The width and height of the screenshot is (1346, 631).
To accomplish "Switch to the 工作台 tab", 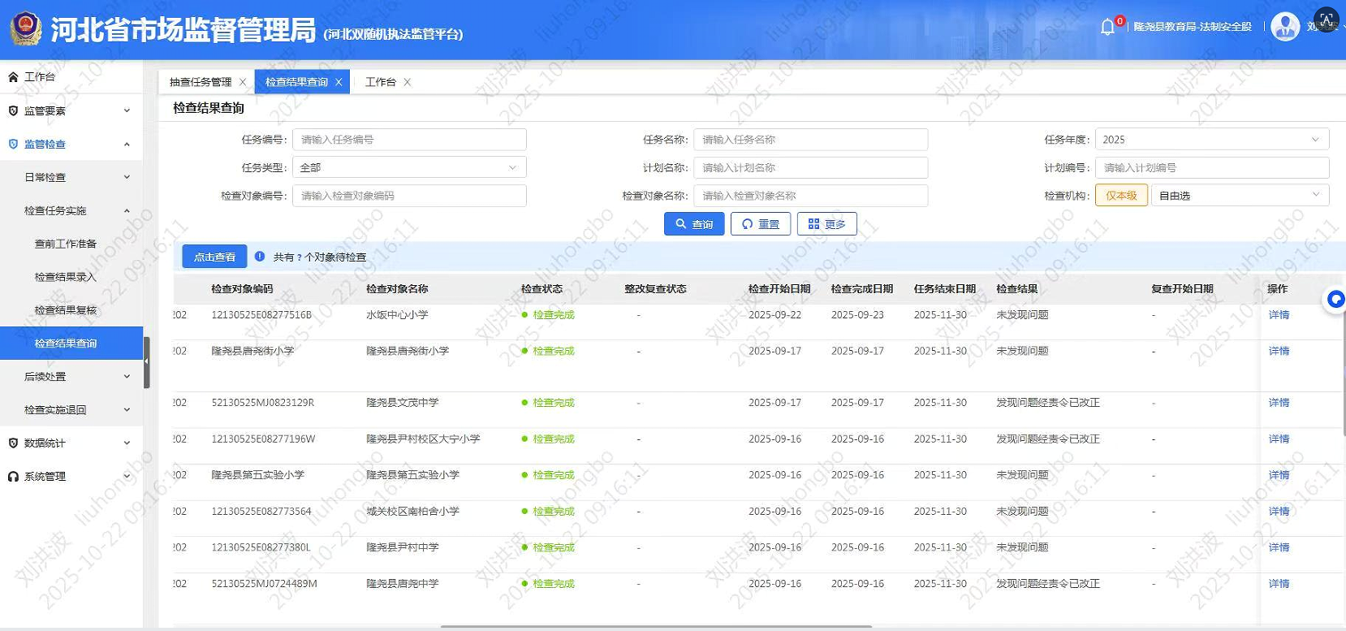I will coord(381,82).
